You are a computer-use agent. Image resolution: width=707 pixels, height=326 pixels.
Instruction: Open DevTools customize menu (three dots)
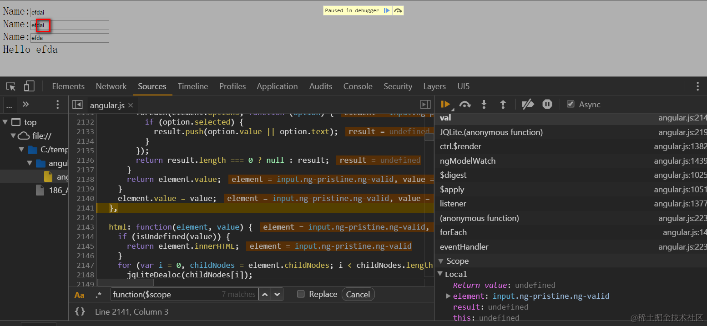point(697,86)
